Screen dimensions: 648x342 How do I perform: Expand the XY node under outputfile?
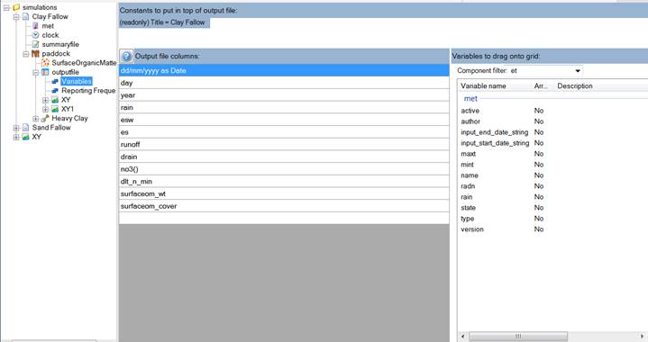(x=45, y=100)
